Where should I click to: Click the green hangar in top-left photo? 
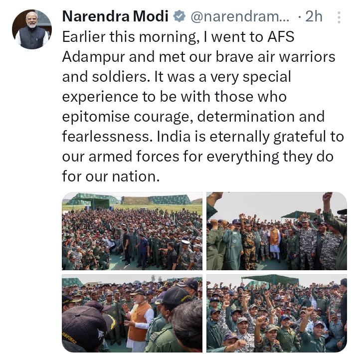169,199
